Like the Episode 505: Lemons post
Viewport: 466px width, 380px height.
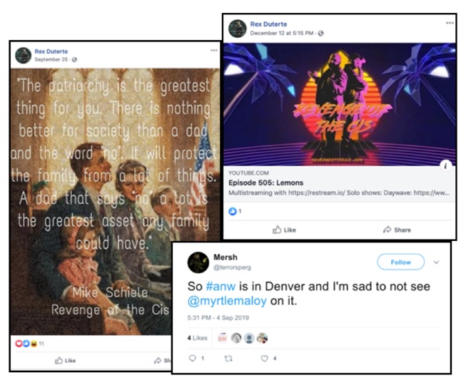coord(284,230)
